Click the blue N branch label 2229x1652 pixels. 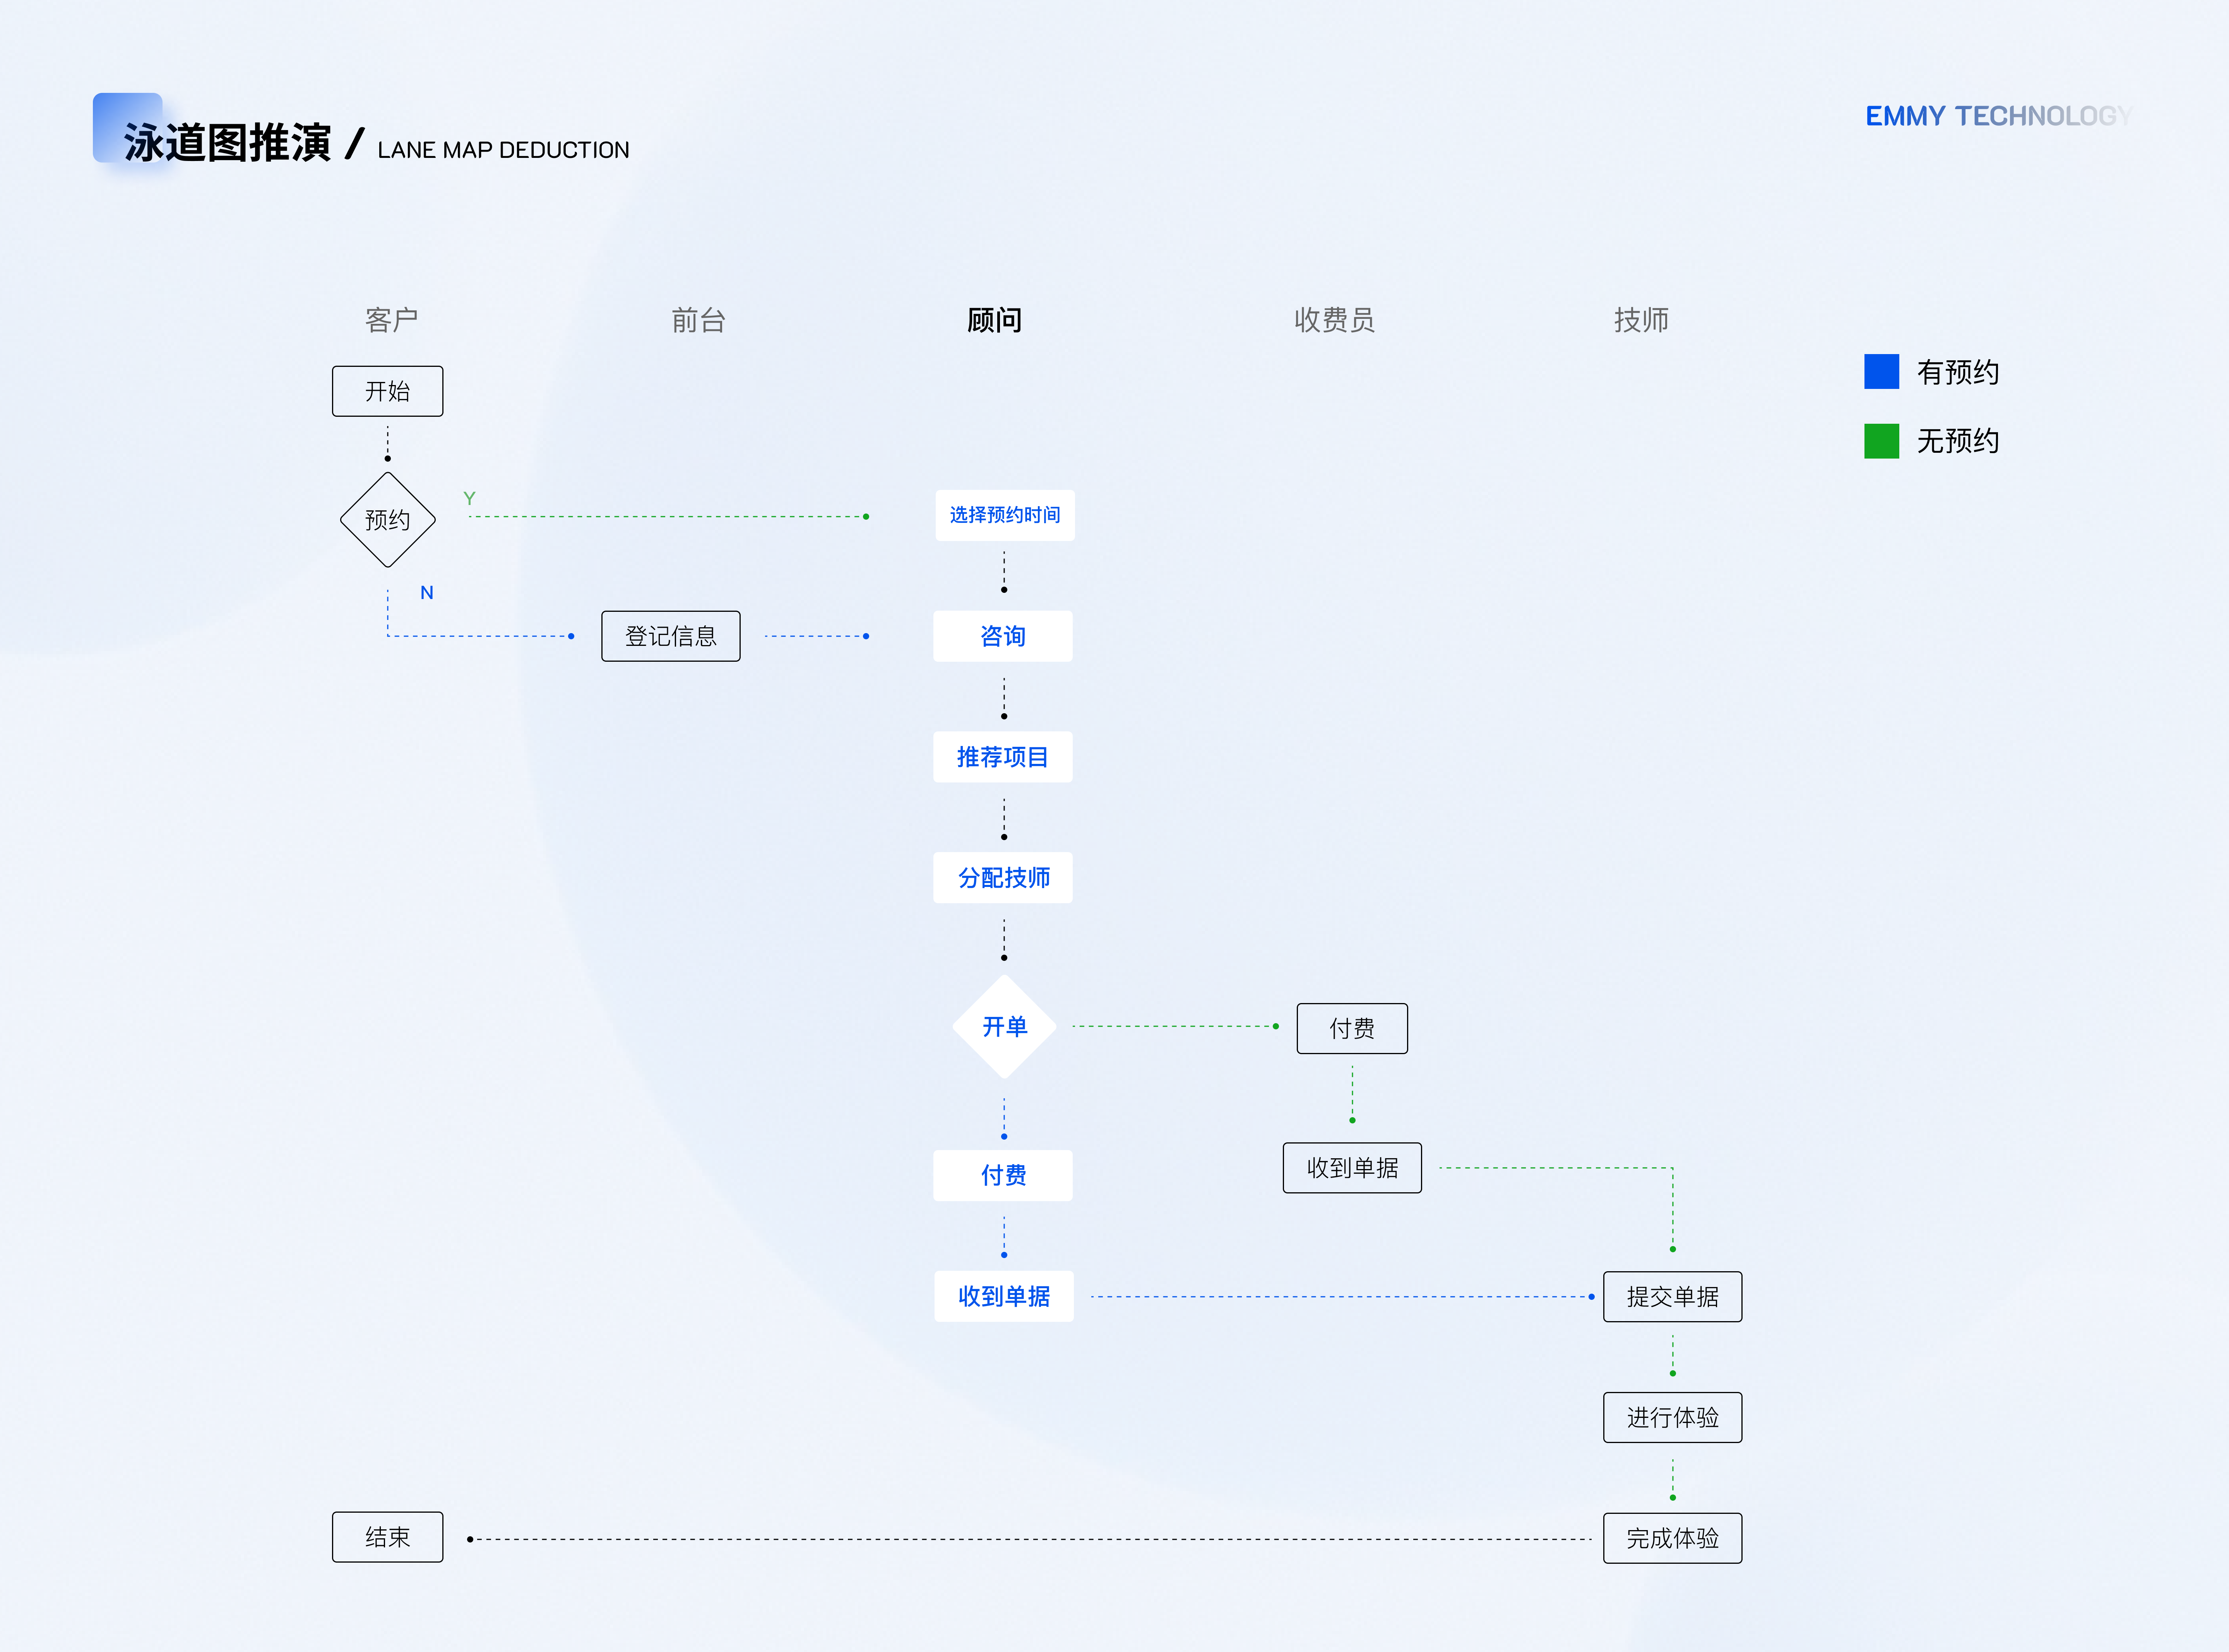pyautogui.click(x=427, y=593)
